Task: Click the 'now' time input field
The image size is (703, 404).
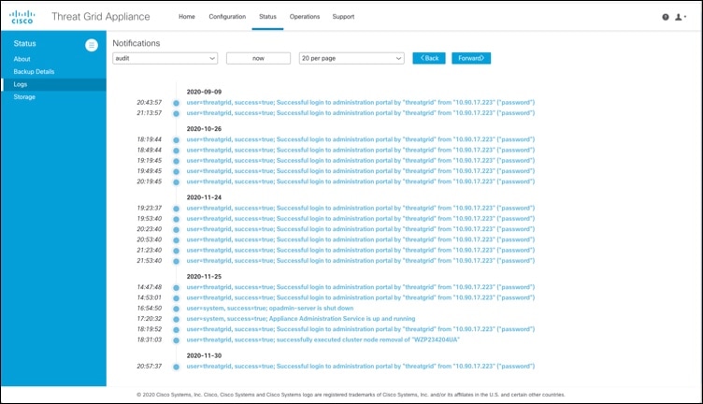Action: coord(258,58)
